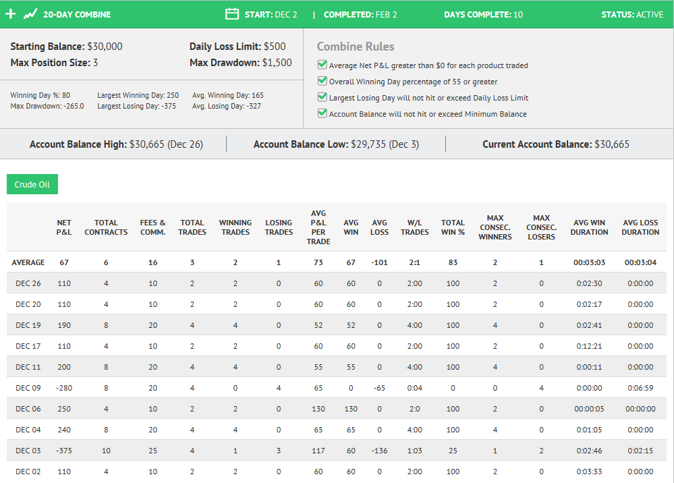Click the AVG WIN column header
Screen dimensions: 674x483
point(351,227)
